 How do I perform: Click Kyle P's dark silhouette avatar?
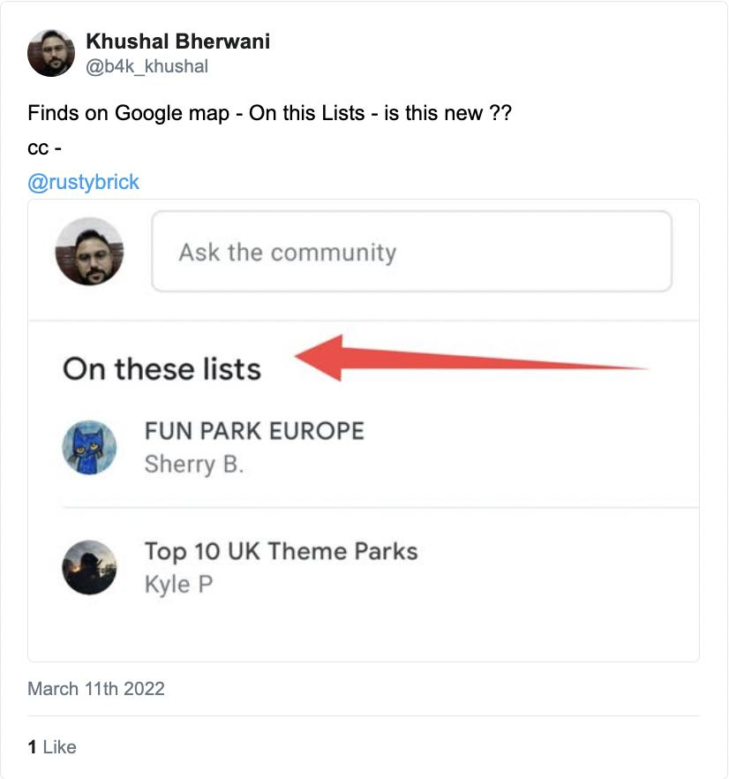click(89, 567)
